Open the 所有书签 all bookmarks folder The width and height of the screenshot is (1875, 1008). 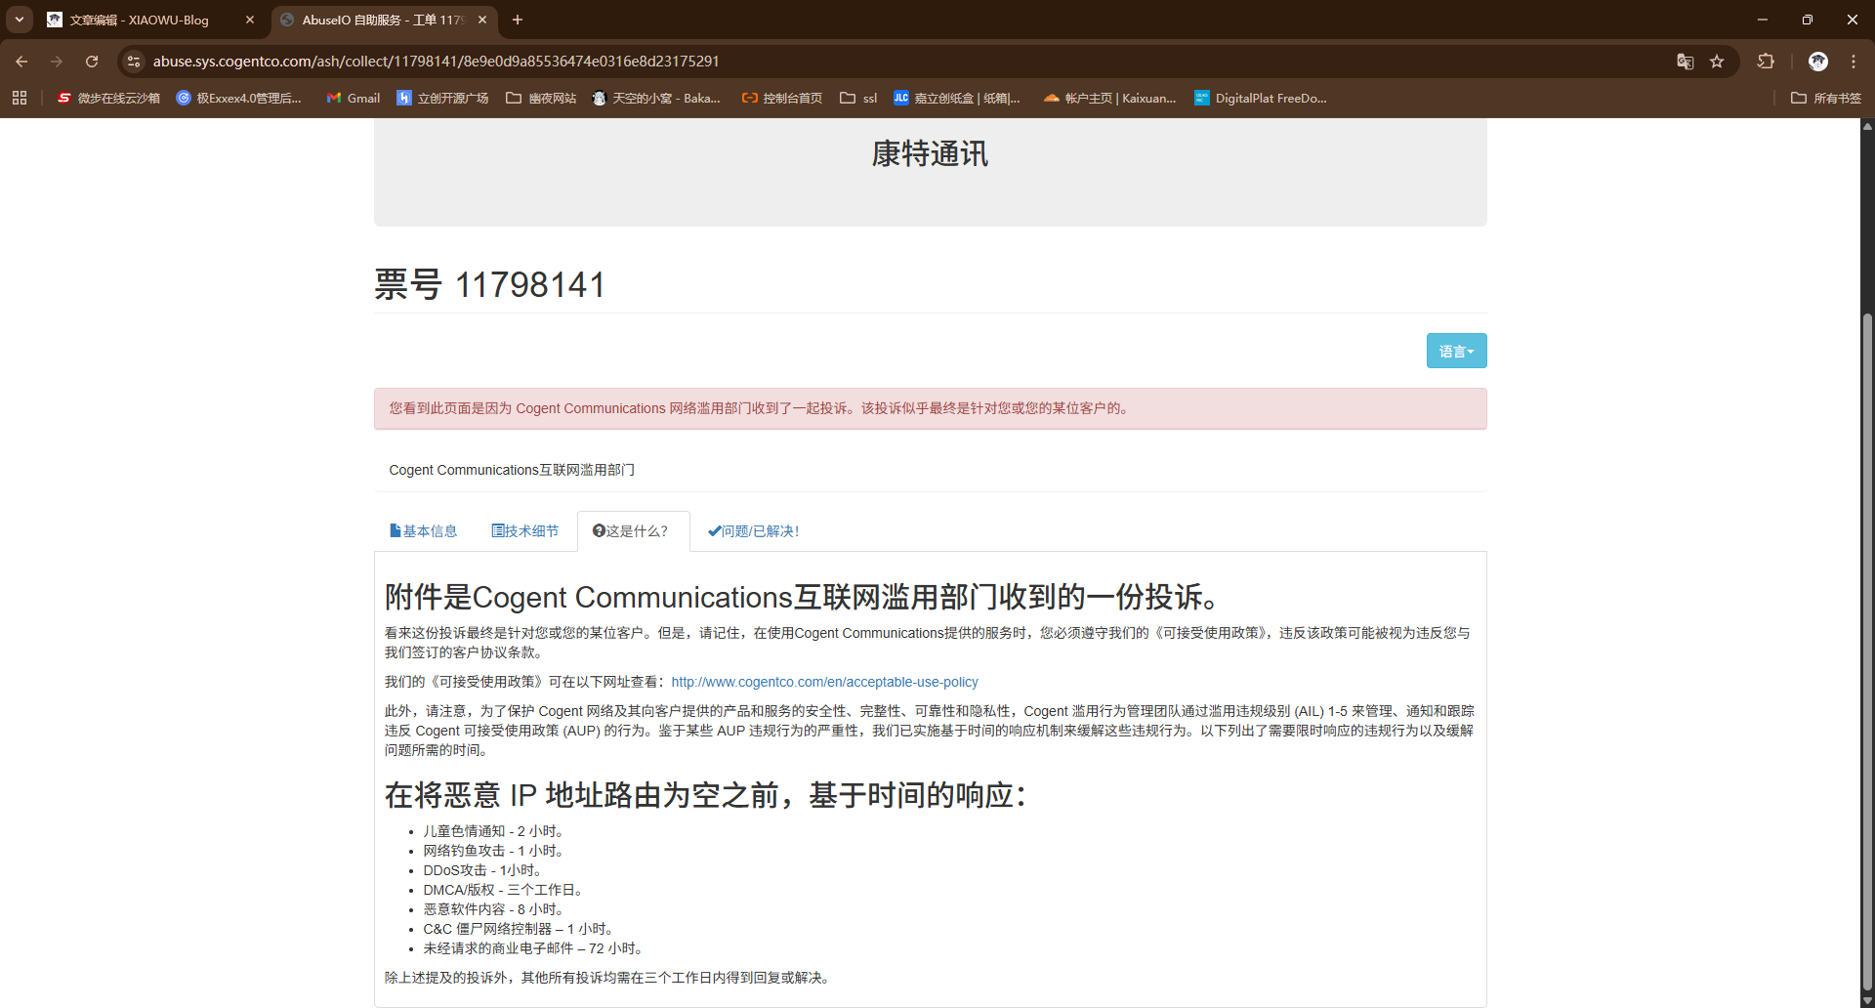(1826, 98)
